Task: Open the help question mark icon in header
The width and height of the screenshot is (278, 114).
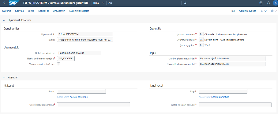Action: 261,3
